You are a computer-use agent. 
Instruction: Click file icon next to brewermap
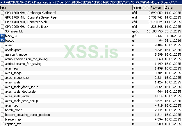click(x=2, y=119)
